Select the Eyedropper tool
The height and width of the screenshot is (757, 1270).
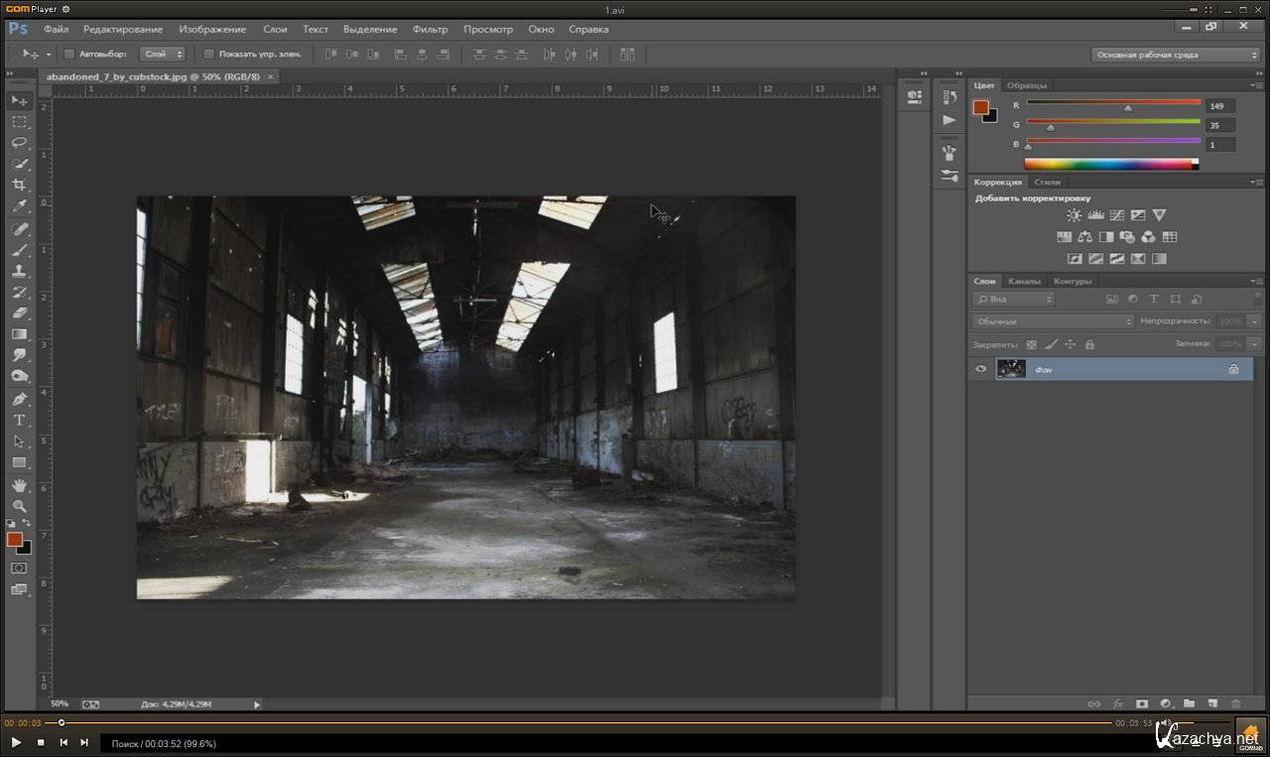[x=19, y=206]
